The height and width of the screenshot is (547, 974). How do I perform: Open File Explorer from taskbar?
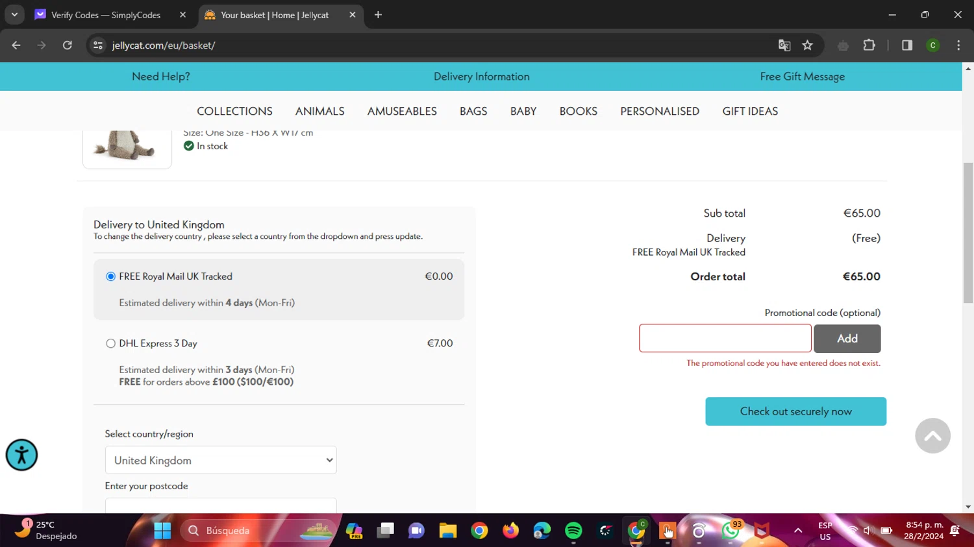448,531
